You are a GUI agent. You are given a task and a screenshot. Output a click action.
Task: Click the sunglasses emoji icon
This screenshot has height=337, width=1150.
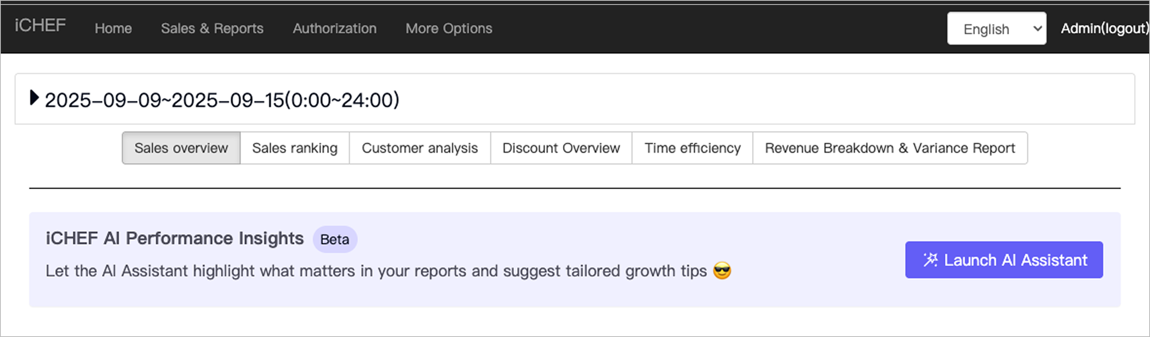pyautogui.click(x=722, y=271)
